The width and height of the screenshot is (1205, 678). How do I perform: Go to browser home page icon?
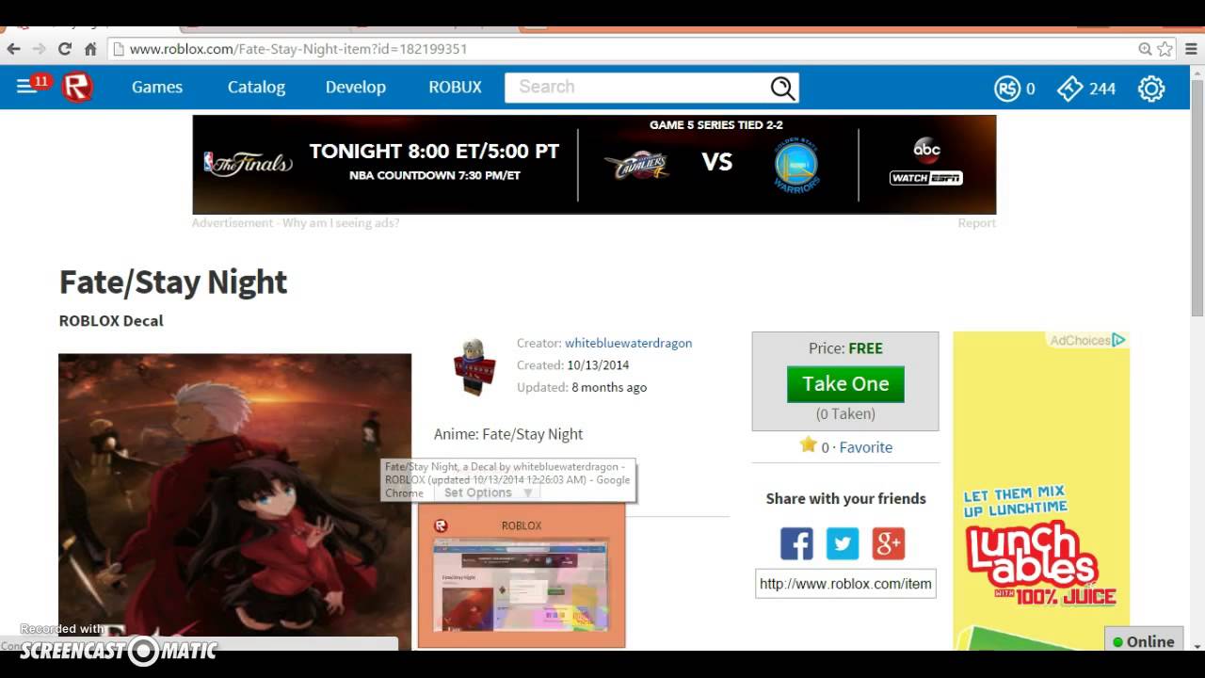90,49
